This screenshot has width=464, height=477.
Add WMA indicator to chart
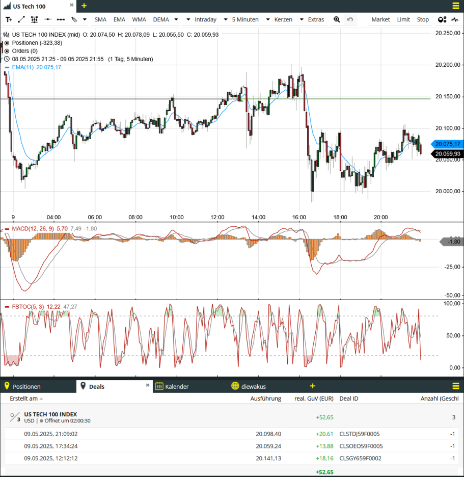(139, 19)
